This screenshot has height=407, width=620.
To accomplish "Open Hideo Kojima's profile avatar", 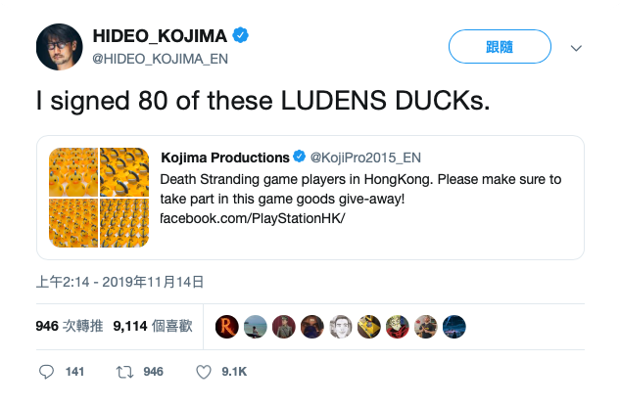I will pyautogui.click(x=59, y=46).
